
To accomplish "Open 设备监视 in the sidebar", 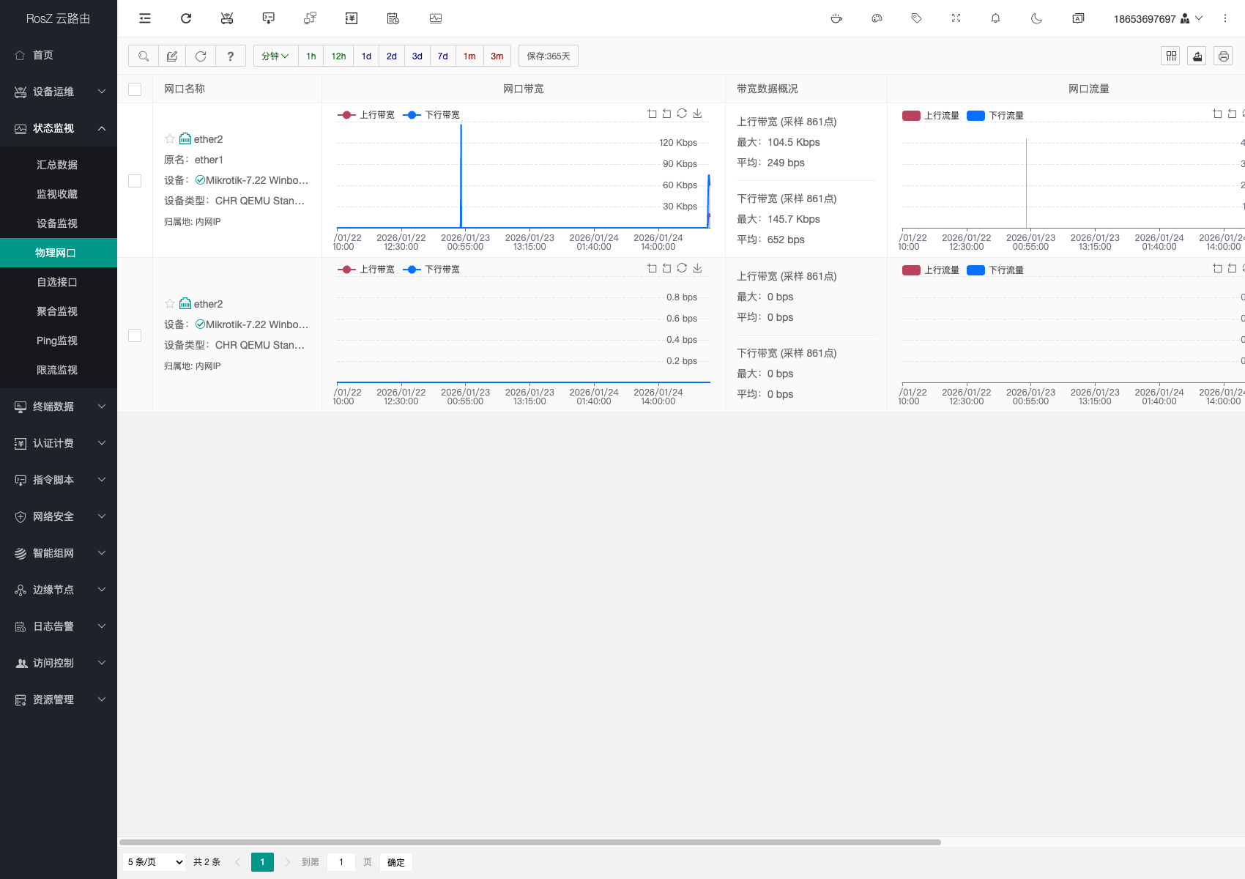I will [57, 223].
